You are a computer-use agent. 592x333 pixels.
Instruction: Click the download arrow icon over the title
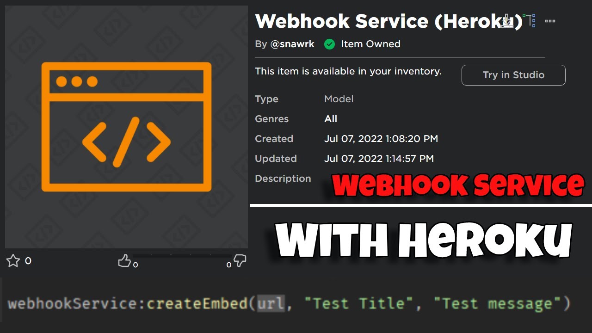pyautogui.click(x=507, y=21)
